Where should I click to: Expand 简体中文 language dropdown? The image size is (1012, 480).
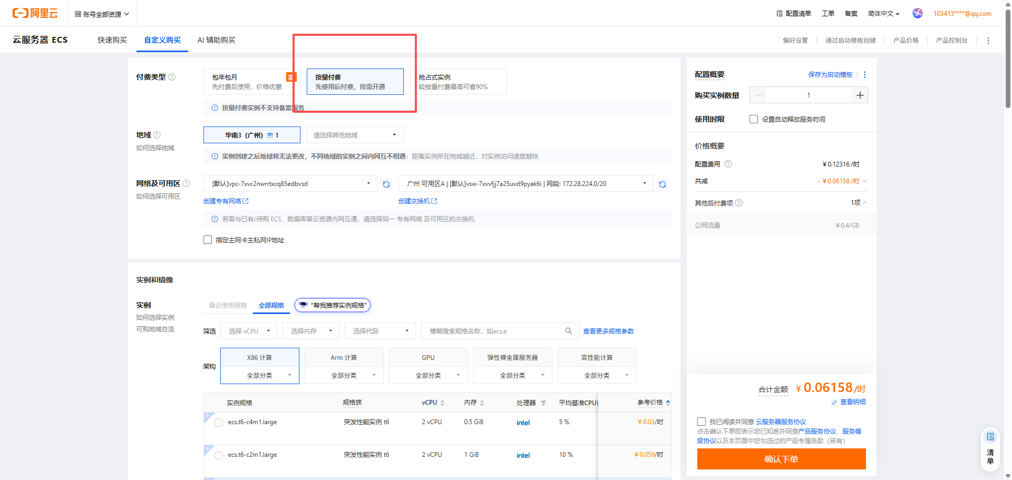(884, 14)
